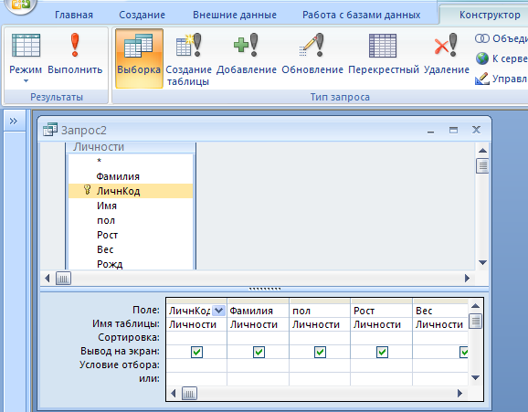The image size is (528, 412).
Task: Click the К серверу globe icon
Action: tap(481, 58)
